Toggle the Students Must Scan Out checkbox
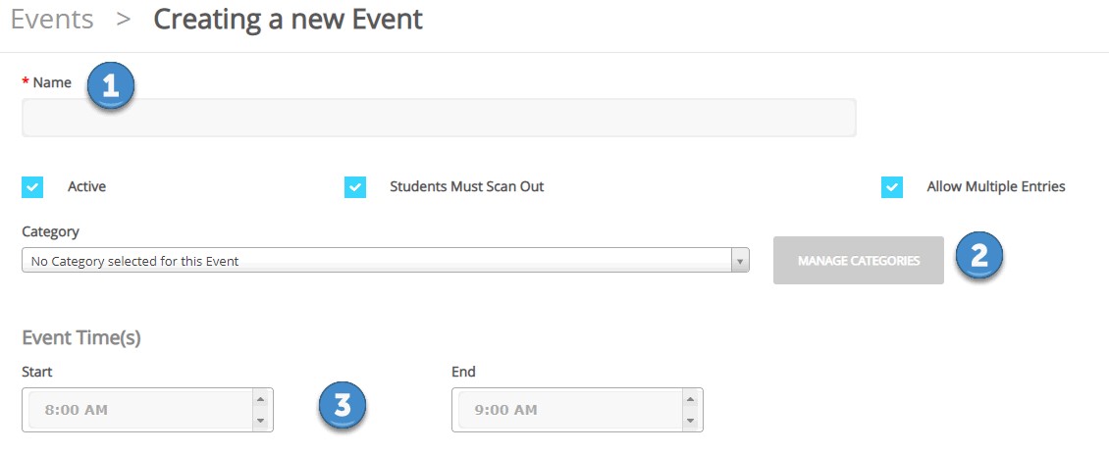The width and height of the screenshot is (1109, 454). pos(355,187)
